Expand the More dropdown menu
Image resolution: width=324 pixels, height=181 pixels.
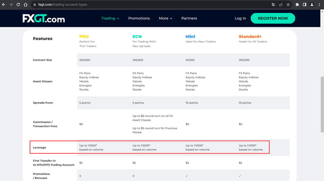[x=166, y=18]
